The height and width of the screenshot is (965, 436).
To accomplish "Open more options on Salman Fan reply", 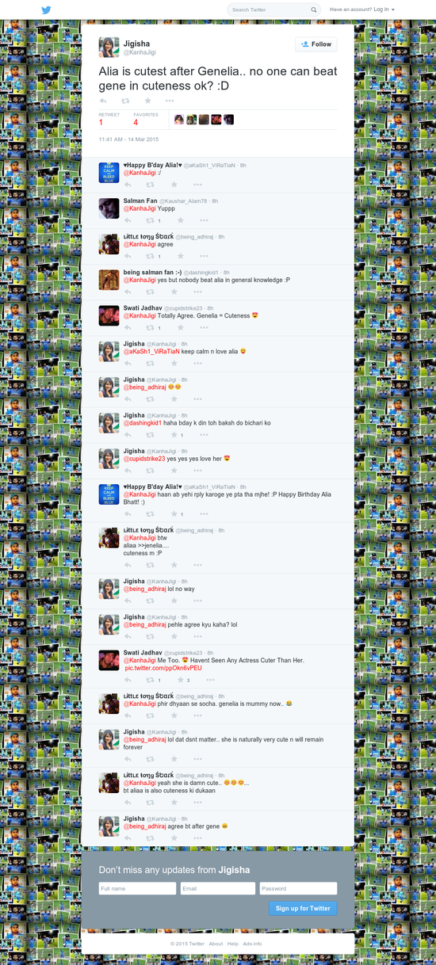I will 204,219.
